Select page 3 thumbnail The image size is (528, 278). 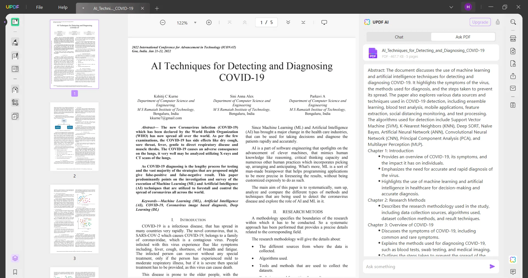(74, 219)
